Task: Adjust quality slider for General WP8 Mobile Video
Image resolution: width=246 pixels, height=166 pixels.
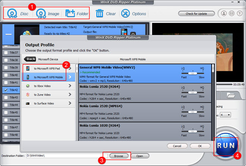Action: click(x=193, y=73)
